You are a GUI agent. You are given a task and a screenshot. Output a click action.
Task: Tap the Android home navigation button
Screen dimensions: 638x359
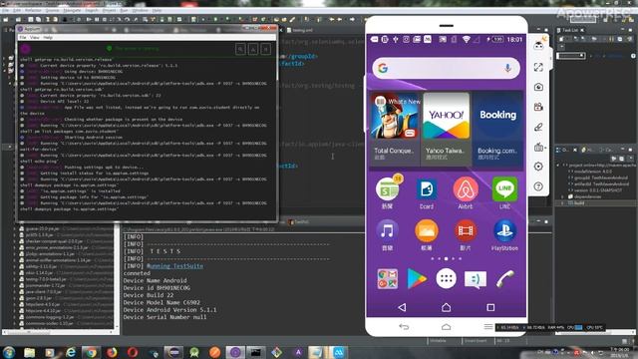(446, 307)
